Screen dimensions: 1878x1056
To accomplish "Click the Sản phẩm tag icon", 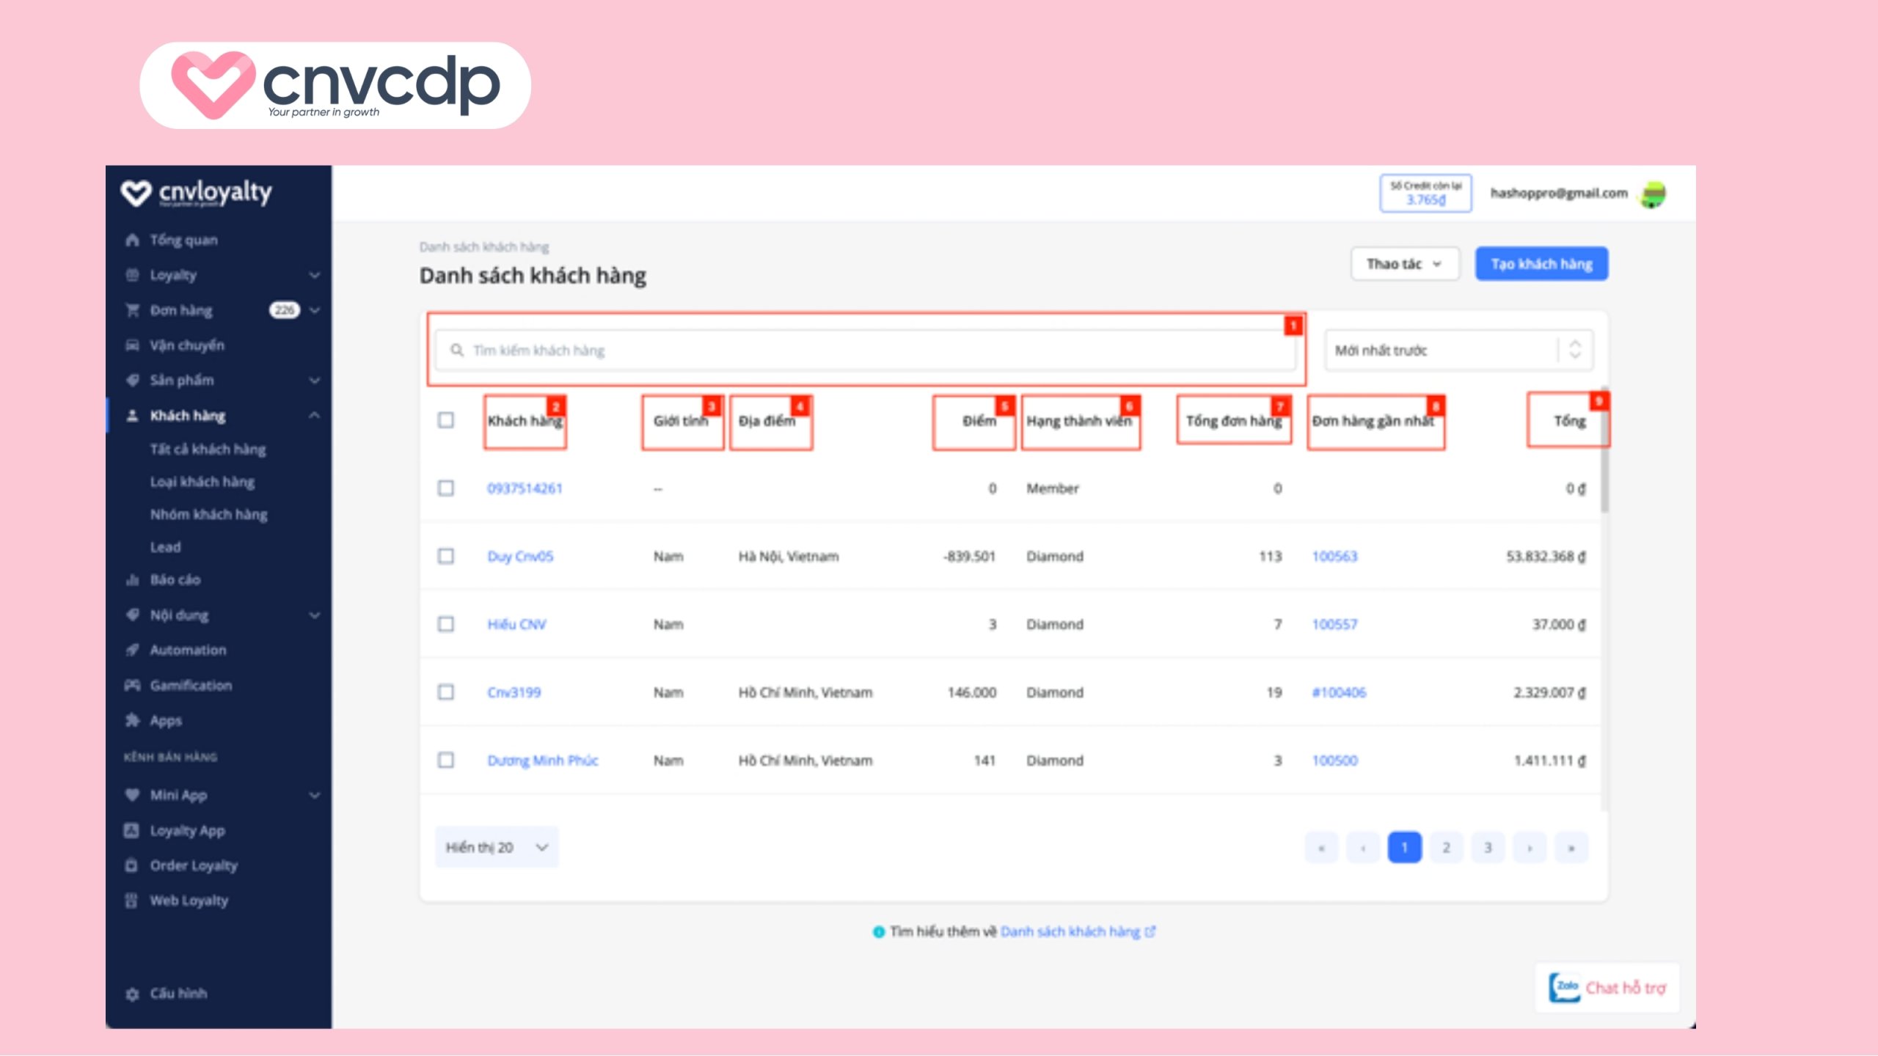I will point(133,380).
